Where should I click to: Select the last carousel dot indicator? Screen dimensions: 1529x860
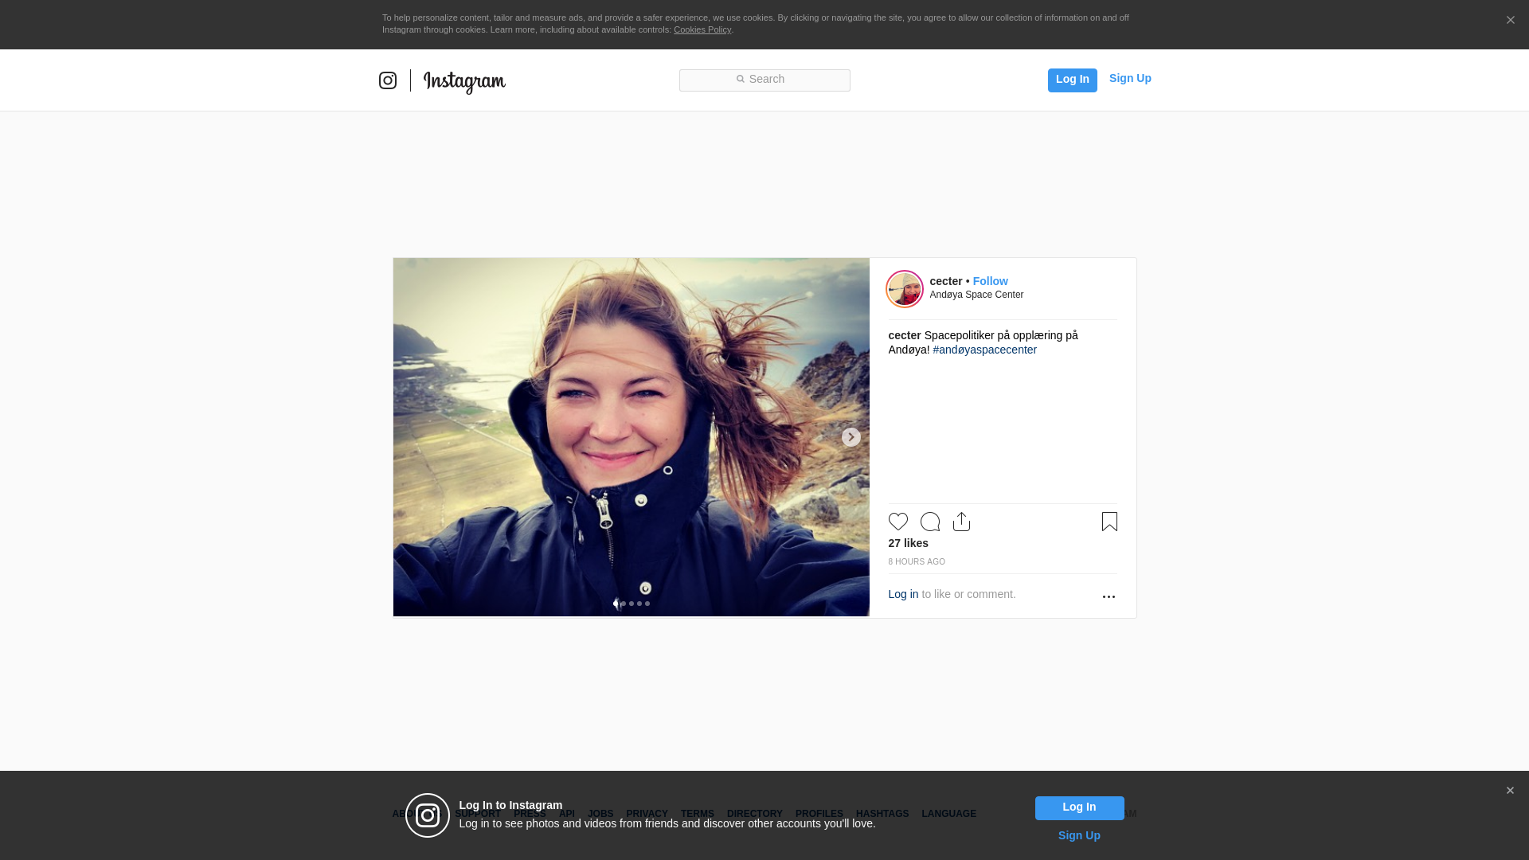(x=647, y=604)
